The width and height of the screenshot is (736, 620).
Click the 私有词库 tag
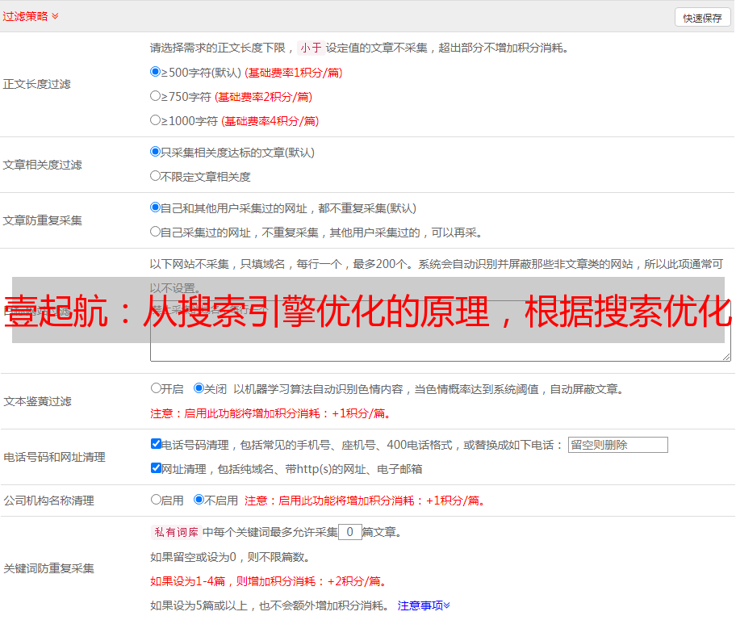[177, 532]
